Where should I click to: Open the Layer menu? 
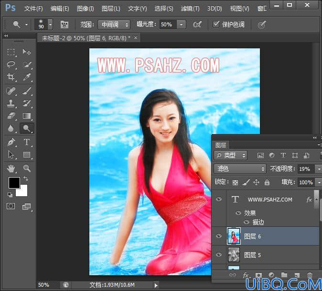coord(111,9)
